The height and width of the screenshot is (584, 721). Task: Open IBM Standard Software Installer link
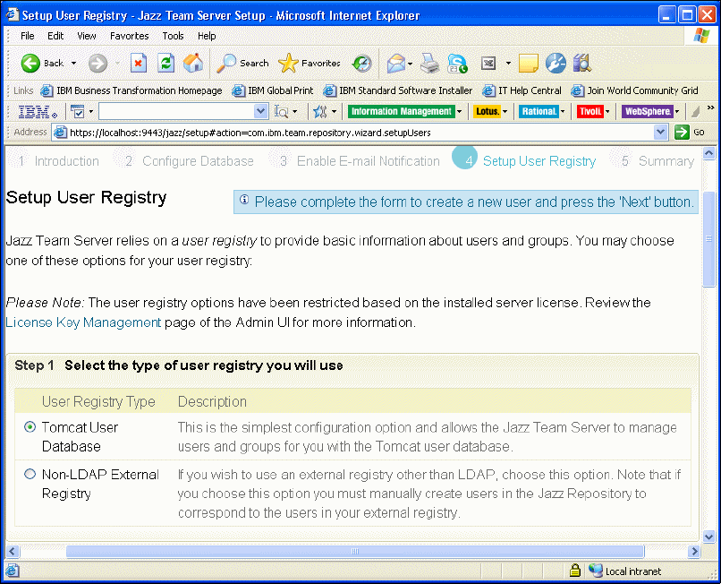[398, 90]
